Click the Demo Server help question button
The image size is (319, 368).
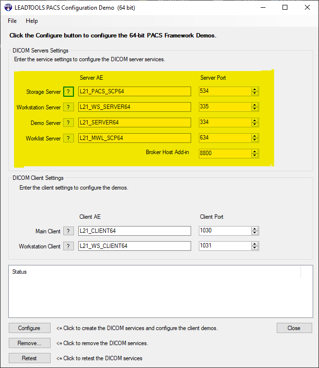point(68,123)
